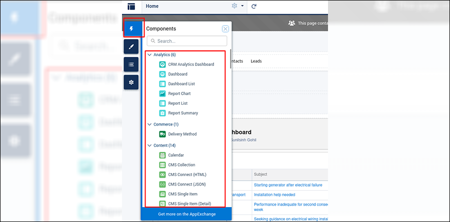Image resolution: width=450 pixels, height=222 pixels.
Task: Select the Report Chart component icon
Action: point(162,93)
